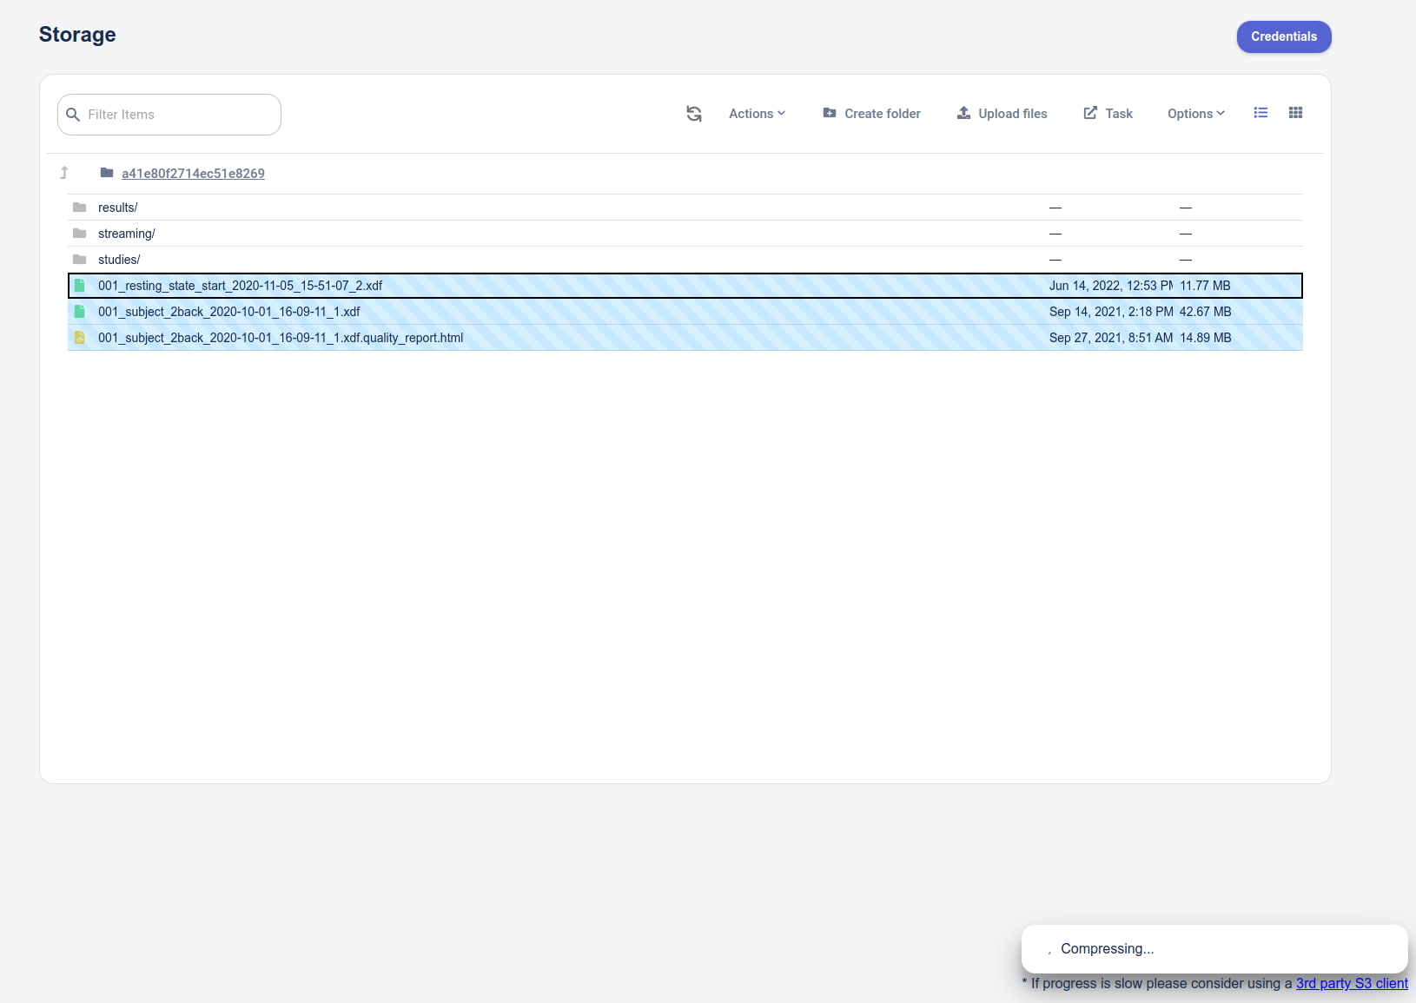
Task: Click the Storage page heading
Action: tap(77, 35)
